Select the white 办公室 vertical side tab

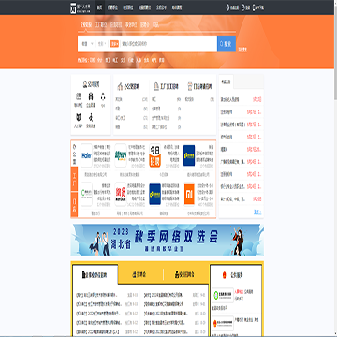click(x=74, y=154)
